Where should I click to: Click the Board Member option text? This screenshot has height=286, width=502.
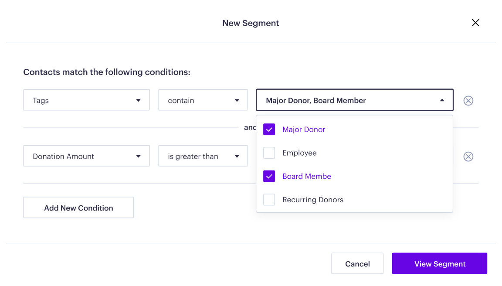pos(307,177)
